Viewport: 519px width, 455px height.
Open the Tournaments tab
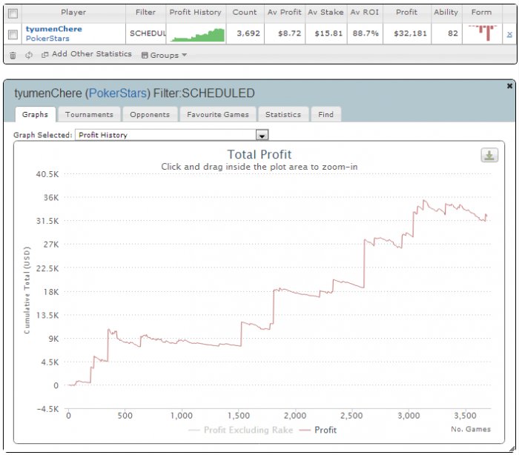pyautogui.click(x=89, y=115)
